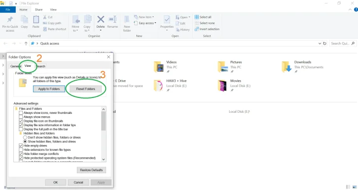358x190 pixels.
Task: Click Select none in ribbon
Action: click(205, 23)
